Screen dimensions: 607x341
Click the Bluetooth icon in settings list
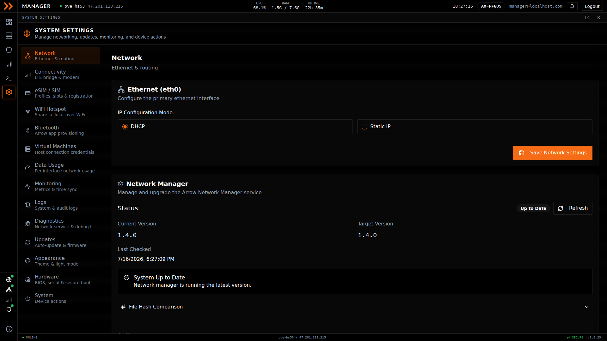[x=28, y=130]
